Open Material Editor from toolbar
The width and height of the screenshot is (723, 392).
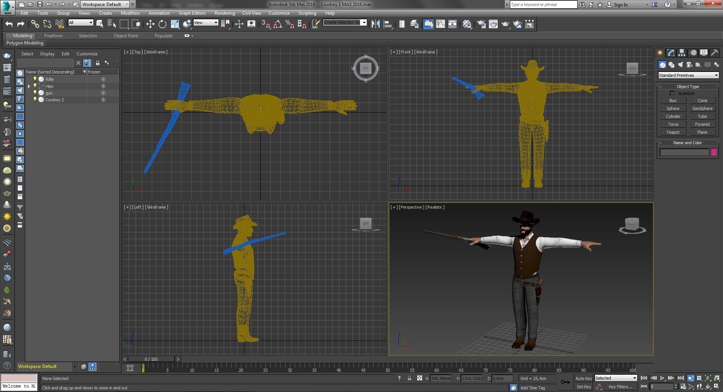[x=467, y=24]
